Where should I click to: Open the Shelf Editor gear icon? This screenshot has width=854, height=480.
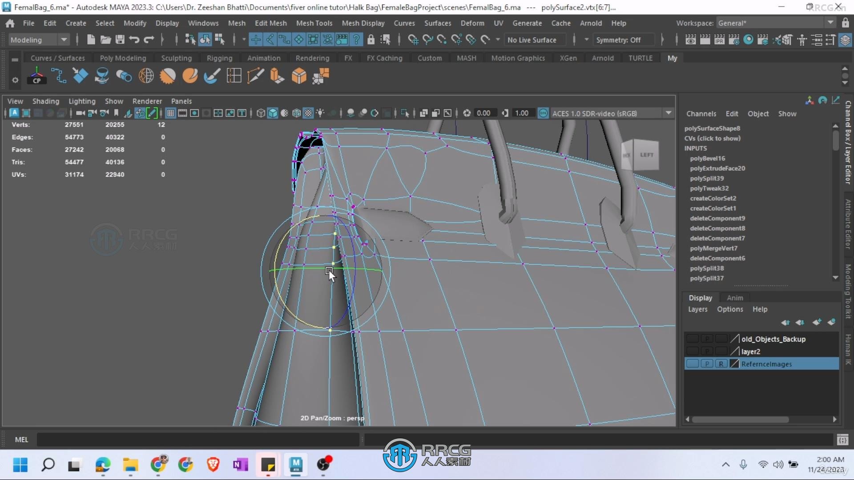click(15, 80)
